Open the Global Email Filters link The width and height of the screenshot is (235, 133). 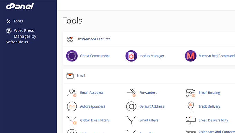(95, 120)
